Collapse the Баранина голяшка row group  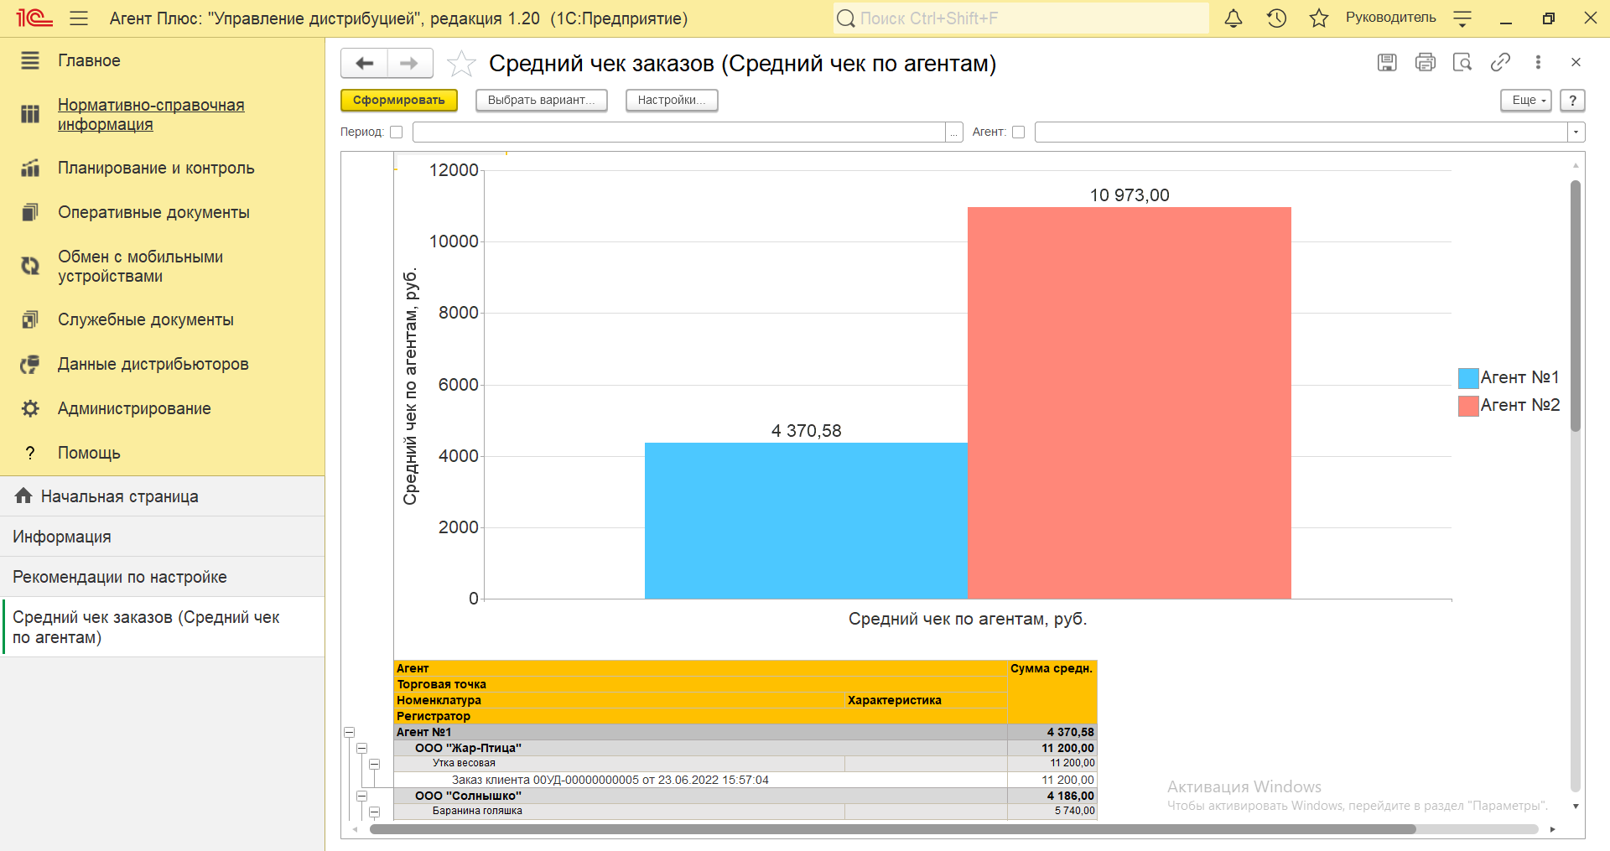coord(374,812)
